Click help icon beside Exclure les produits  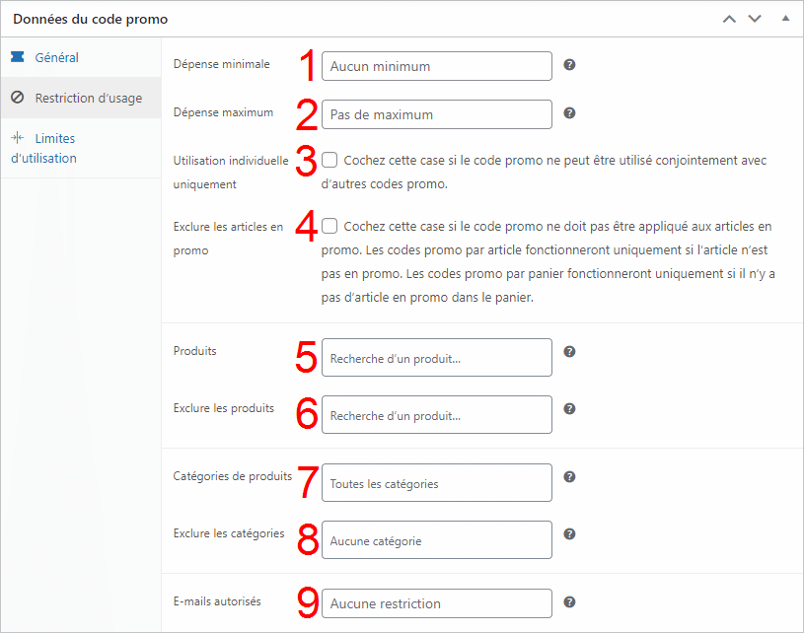[569, 409]
